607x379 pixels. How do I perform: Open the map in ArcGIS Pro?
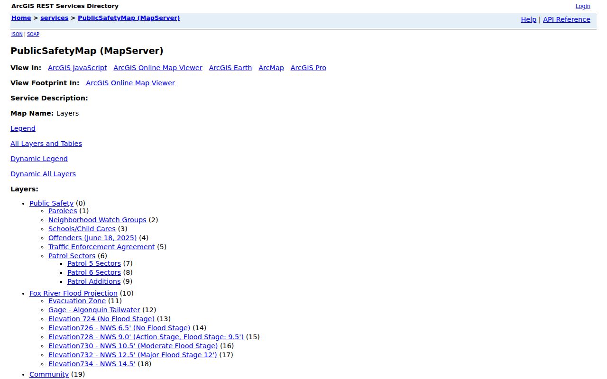pos(308,68)
